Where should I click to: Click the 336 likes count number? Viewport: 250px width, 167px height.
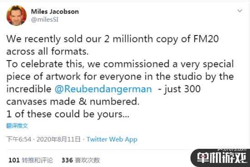pyautogui.click(x=67, y=160)
